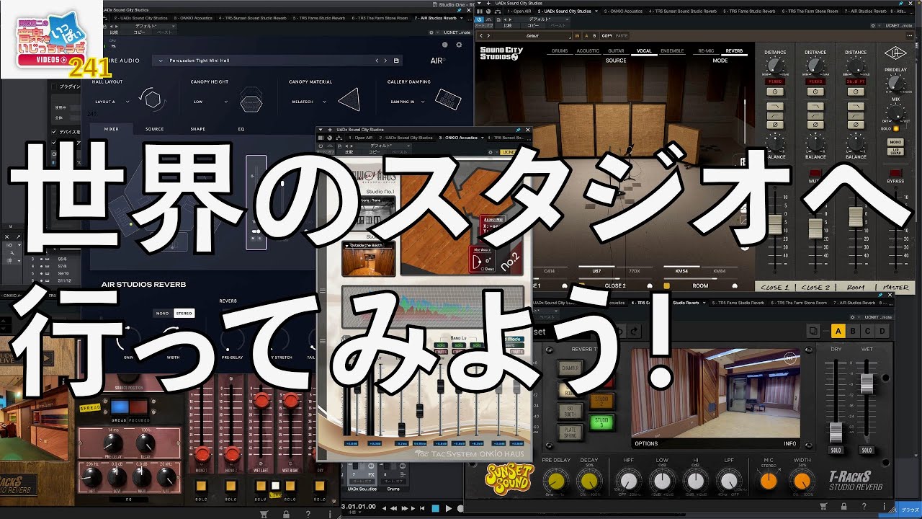Open the EQ tab in AIR Studios Reverb

click(241, 129)
